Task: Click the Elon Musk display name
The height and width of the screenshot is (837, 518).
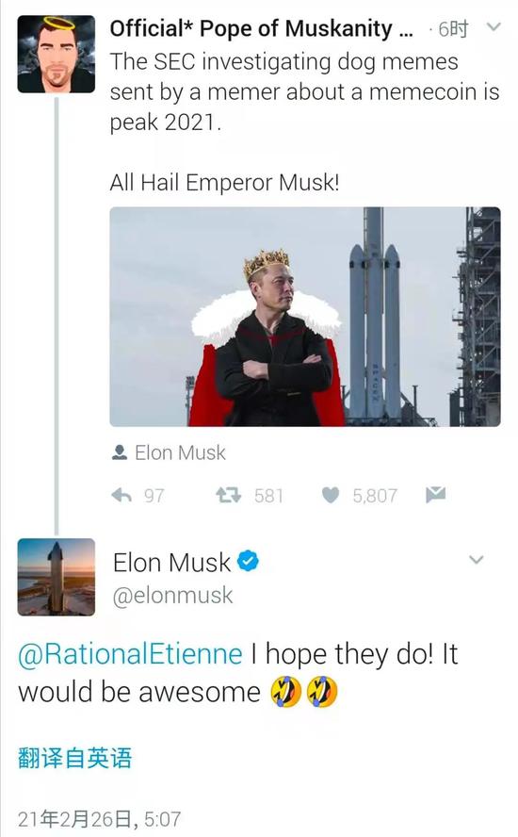Action: point(171,562)
